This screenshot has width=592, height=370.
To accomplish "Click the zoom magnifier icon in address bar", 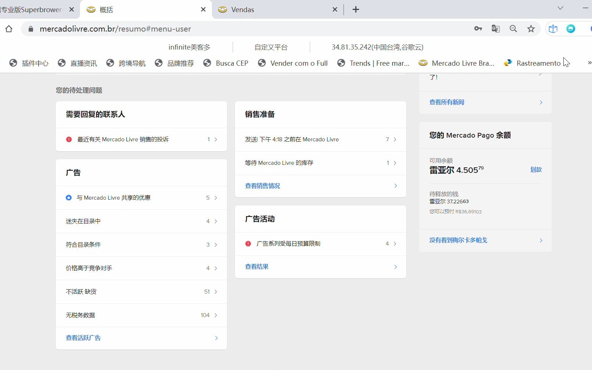I will coord(513,29).
